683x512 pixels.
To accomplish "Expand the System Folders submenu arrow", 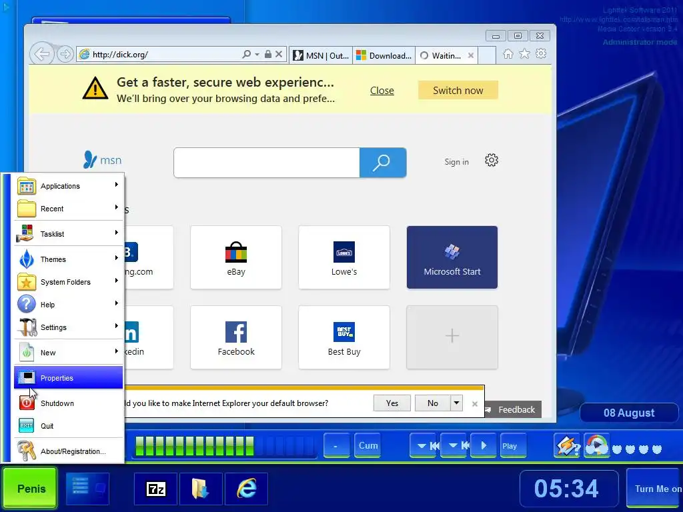I will point(116,281).
